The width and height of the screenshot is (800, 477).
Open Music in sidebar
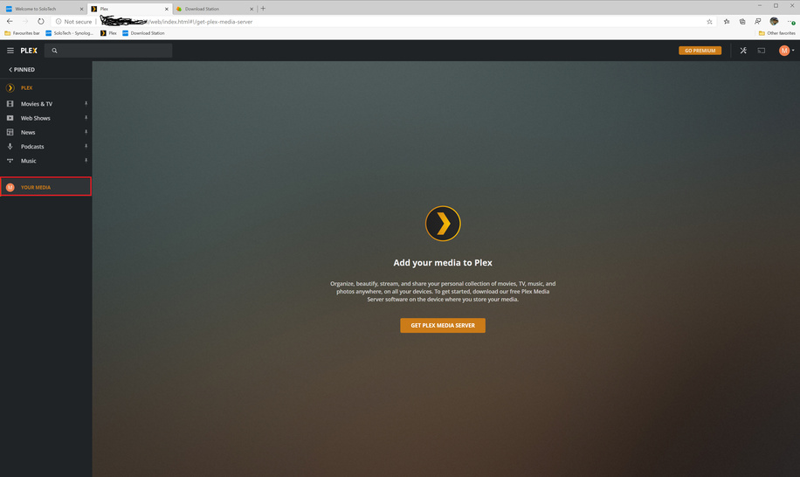point(29,161)
